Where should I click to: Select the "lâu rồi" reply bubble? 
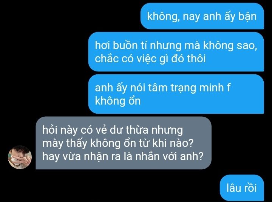[x=242, y=188]
